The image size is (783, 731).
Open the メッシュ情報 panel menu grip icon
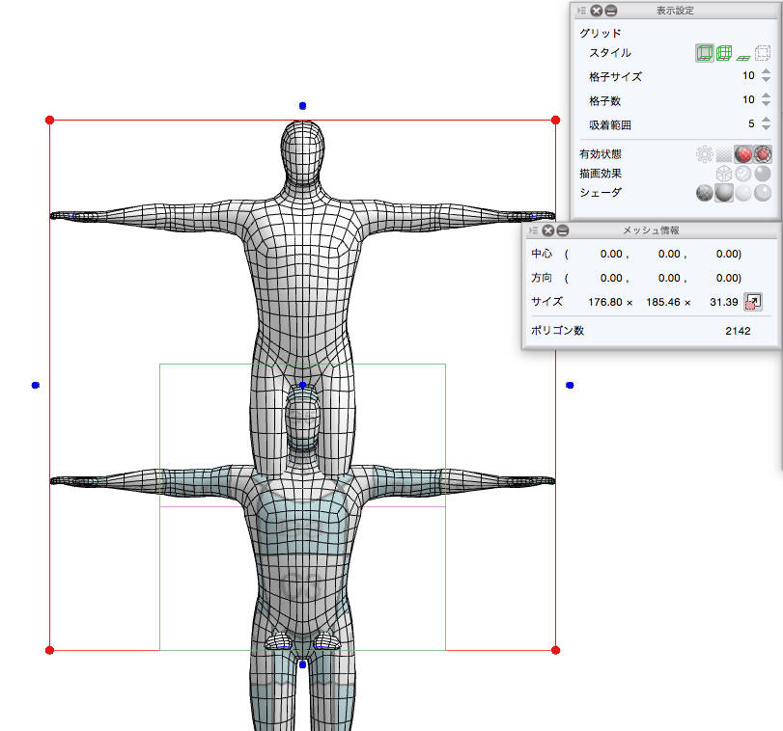[532, 230]
